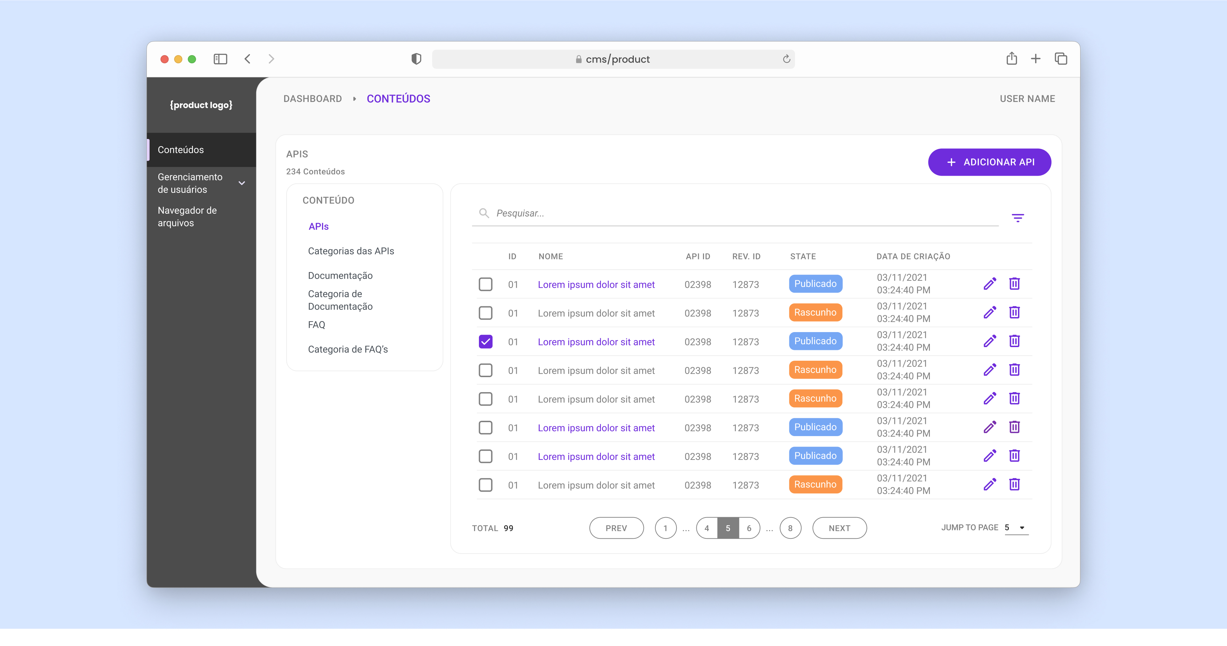1227x646 pixels.
Task: Select Conteúdos in the left sidebar
Action: point(201,150)
